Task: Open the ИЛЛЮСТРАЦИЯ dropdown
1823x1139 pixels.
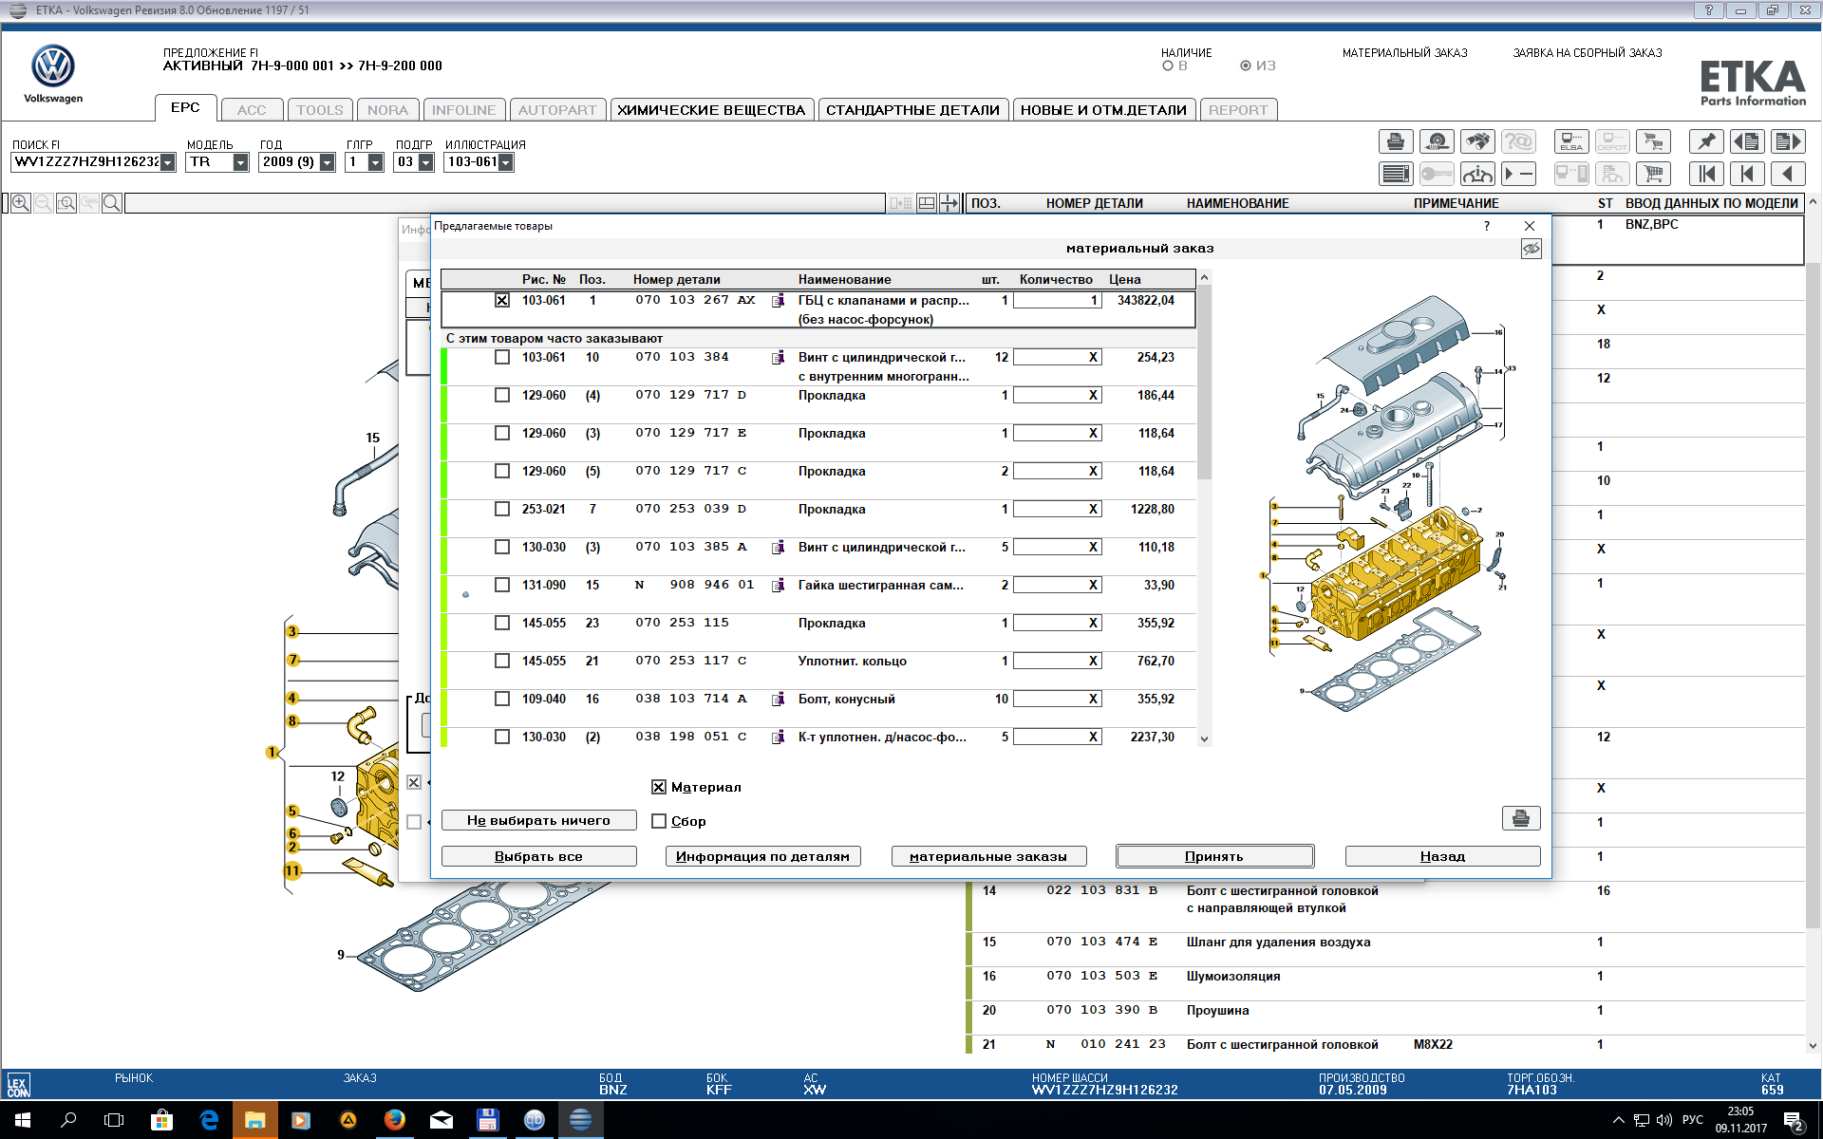Action: [x=506, y=162]
